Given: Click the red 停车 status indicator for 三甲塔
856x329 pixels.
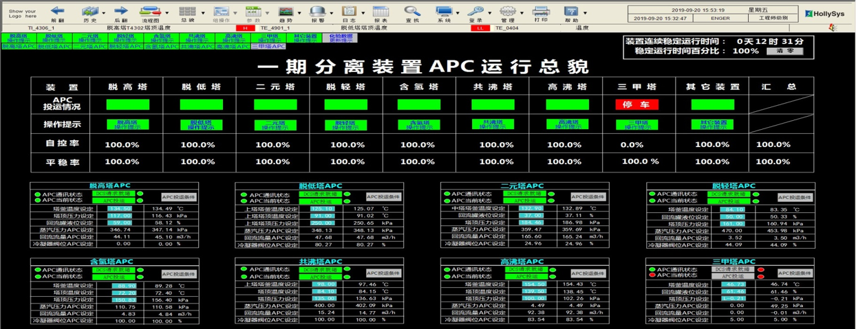Looking at the screenshot, I should (x=636, y=104).
